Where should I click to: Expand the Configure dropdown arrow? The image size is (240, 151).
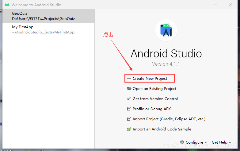tap(206, 143)
